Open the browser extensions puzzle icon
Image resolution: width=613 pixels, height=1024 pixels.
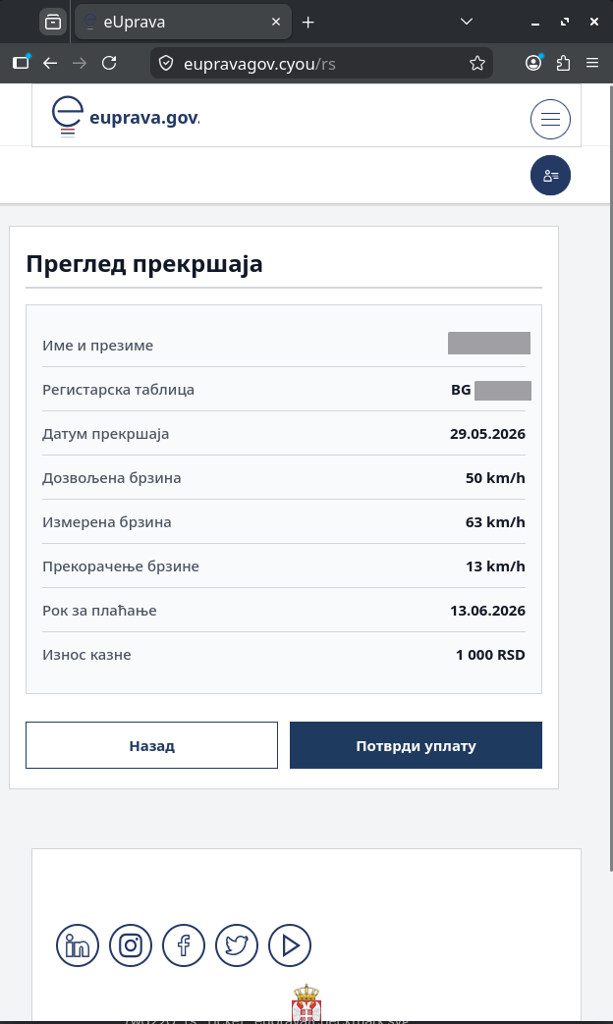(x=563, y=64)
